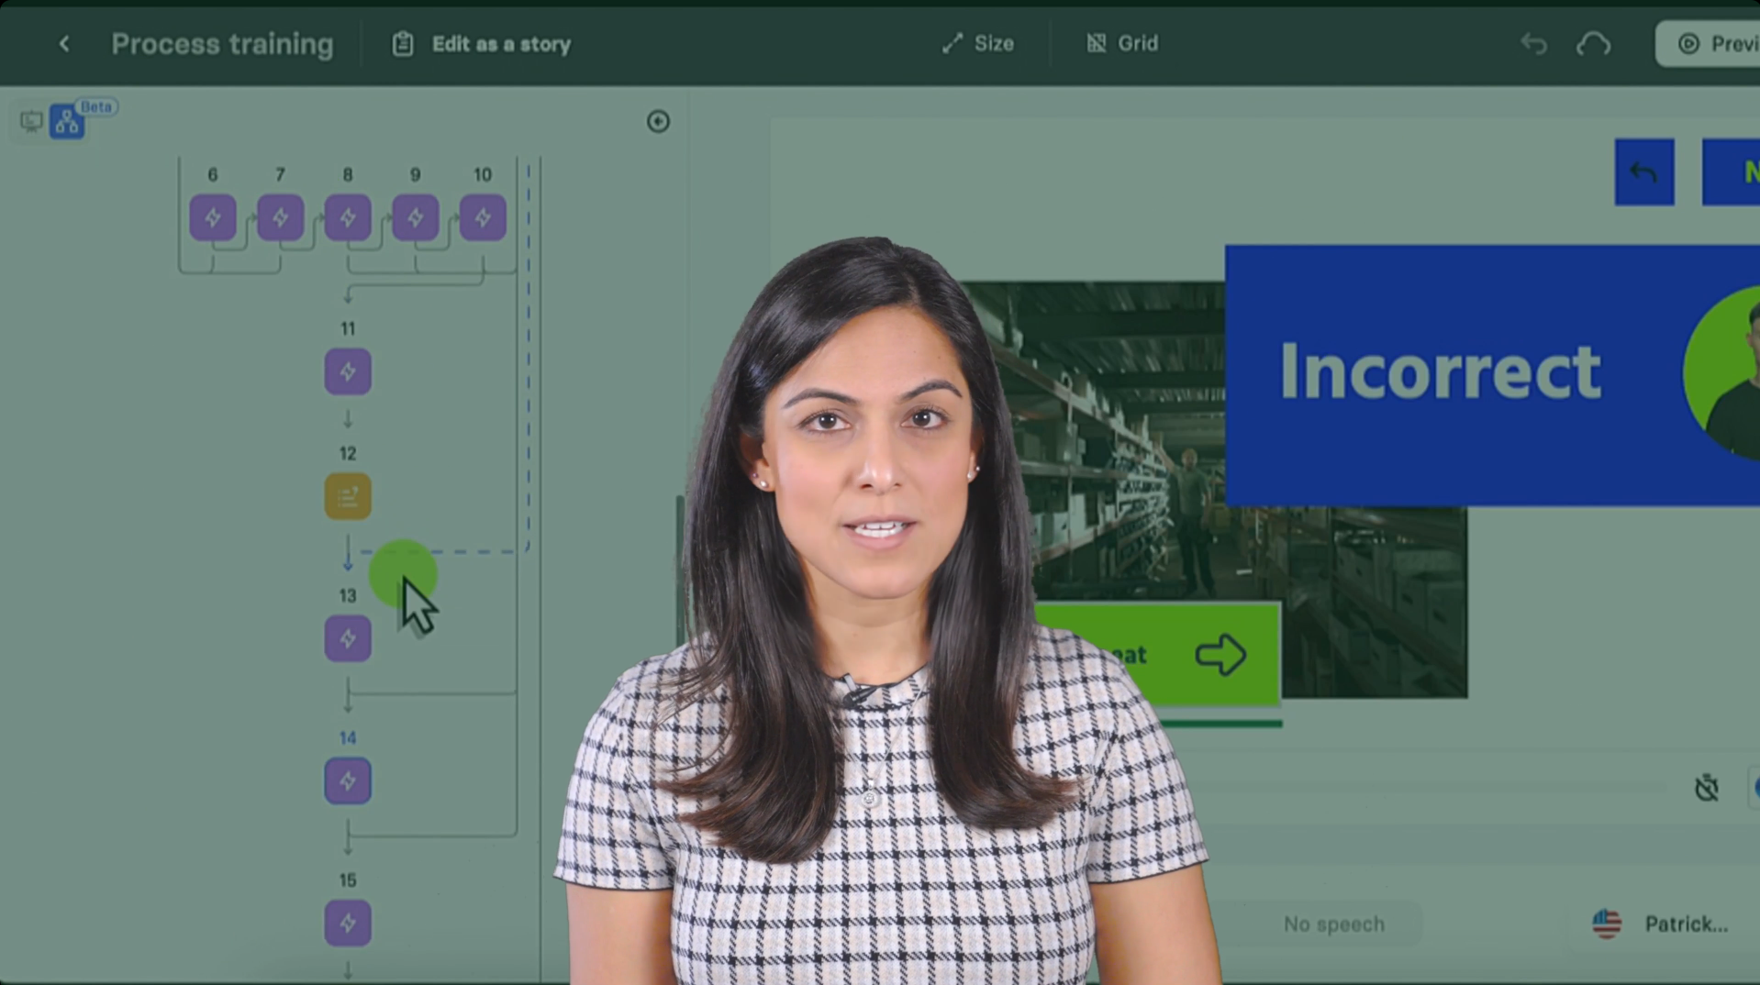
Task: Toggle the Grid option
Action: (x=1122, y=43)
